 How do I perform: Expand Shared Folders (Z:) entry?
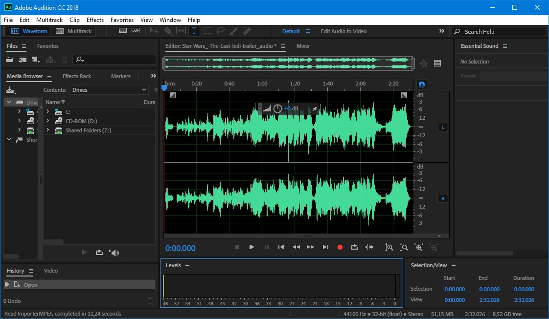coord(48,130)
